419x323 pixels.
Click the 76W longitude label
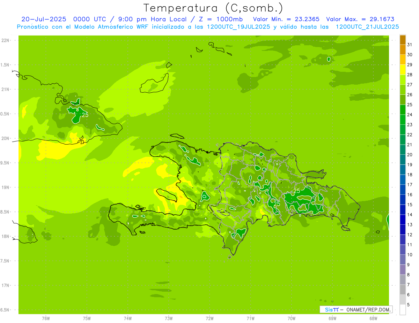(x=46, y=318)
